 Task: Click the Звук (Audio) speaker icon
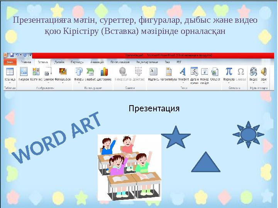[264, 72]
